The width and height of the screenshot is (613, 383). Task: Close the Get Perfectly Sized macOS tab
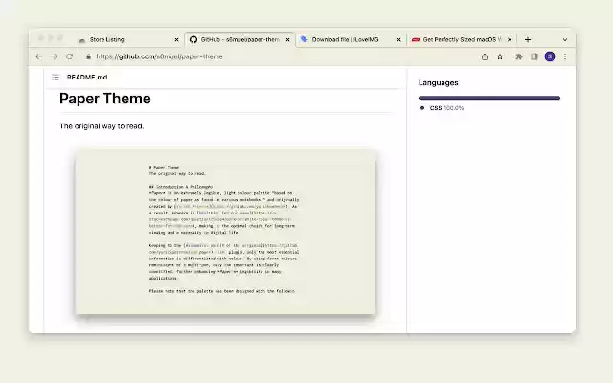coord(510,39)
